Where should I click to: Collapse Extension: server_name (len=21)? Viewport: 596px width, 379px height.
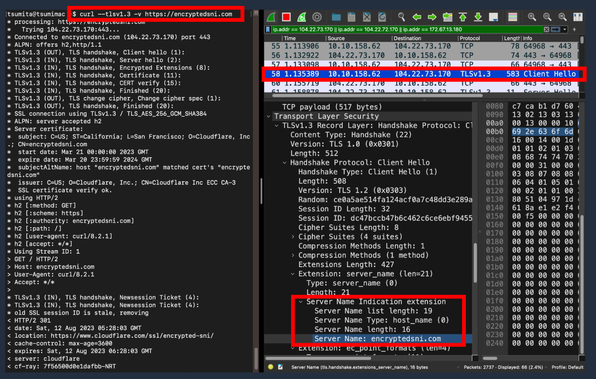click(293, 274)
